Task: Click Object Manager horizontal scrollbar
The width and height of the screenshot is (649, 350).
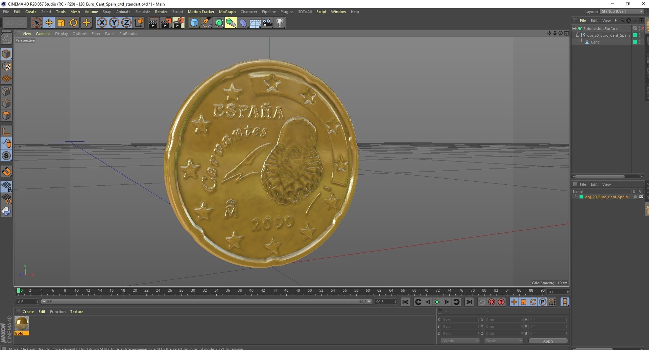Action: pos(600,176)
